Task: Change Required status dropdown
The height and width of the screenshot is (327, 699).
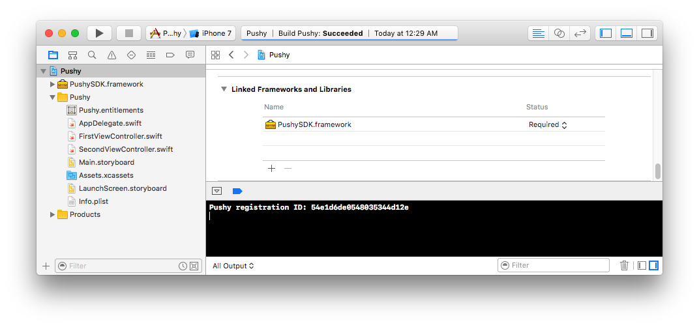Action: click(x=548, y=124)
